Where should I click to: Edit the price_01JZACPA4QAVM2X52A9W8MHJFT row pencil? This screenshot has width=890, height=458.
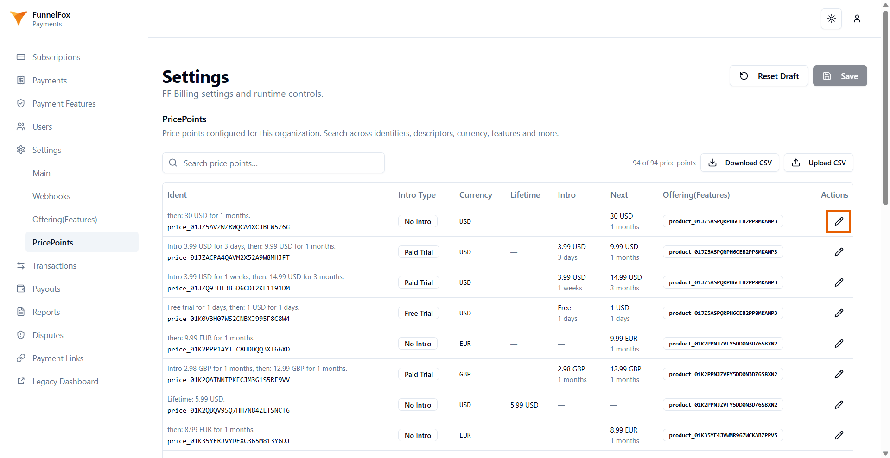pyautogui.click(x=839, y=252)
